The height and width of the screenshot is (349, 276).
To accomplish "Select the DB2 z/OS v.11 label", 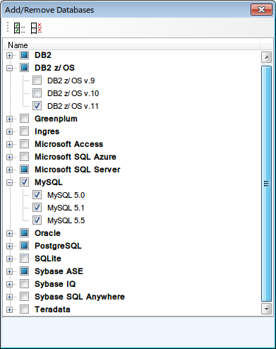I will 73,106.
